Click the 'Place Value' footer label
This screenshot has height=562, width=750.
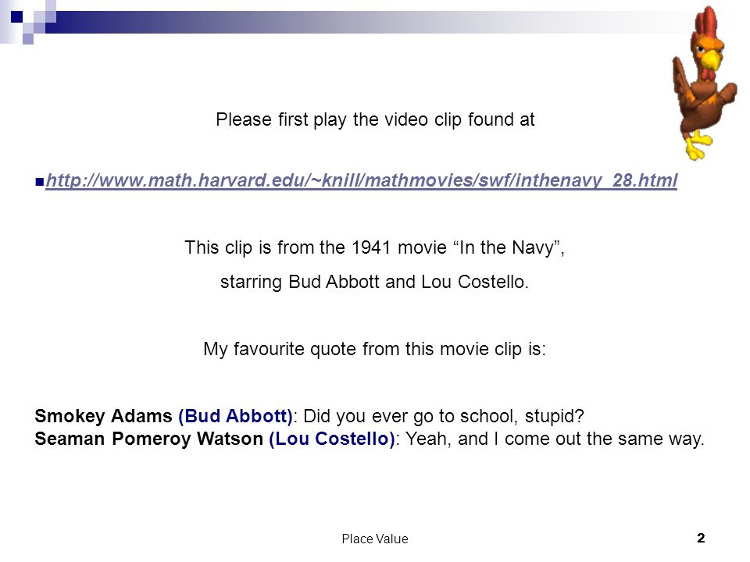point(375,539)
